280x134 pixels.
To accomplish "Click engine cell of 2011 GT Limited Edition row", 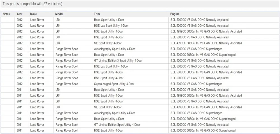I will pyautogui.click(x=199, y=125).
